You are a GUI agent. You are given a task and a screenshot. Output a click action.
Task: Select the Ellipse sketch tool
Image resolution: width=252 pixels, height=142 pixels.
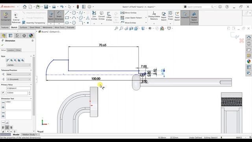(81, 18)
